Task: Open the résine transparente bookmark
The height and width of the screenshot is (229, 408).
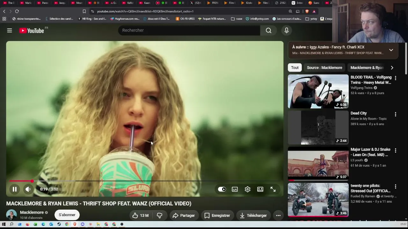Action: pos(26,19)
